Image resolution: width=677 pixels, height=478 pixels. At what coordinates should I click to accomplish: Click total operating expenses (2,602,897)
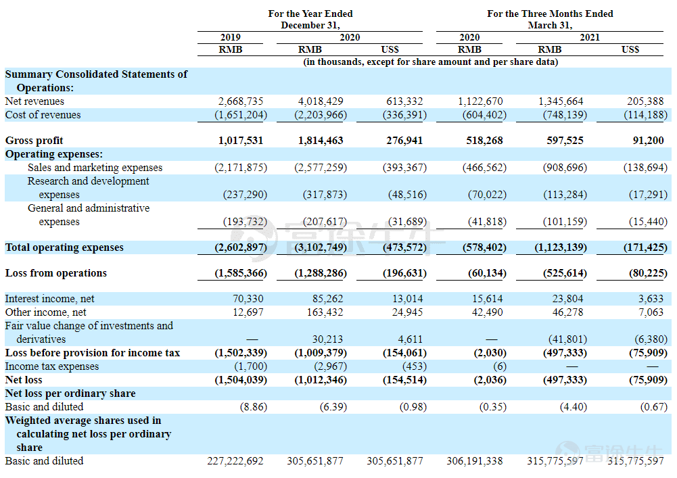241,247
